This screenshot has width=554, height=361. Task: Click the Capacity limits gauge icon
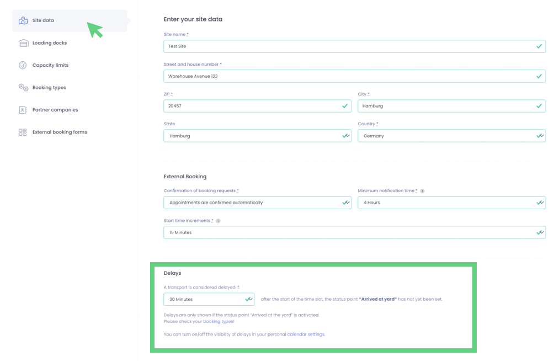point(23,65)
